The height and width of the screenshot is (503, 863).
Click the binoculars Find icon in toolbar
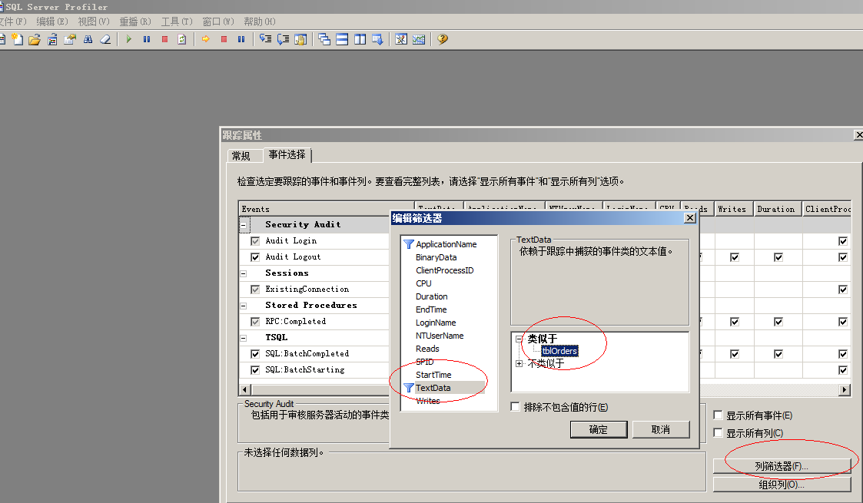[88, 39]
